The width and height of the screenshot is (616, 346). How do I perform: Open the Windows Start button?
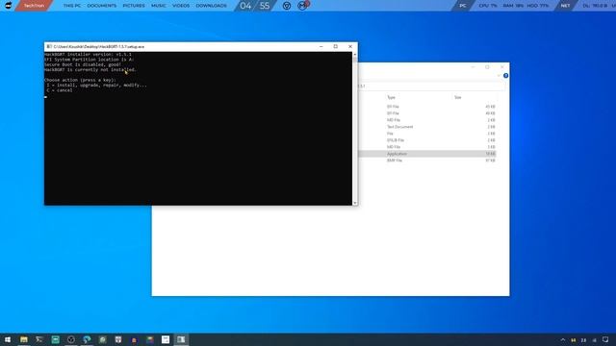(8, 339)
